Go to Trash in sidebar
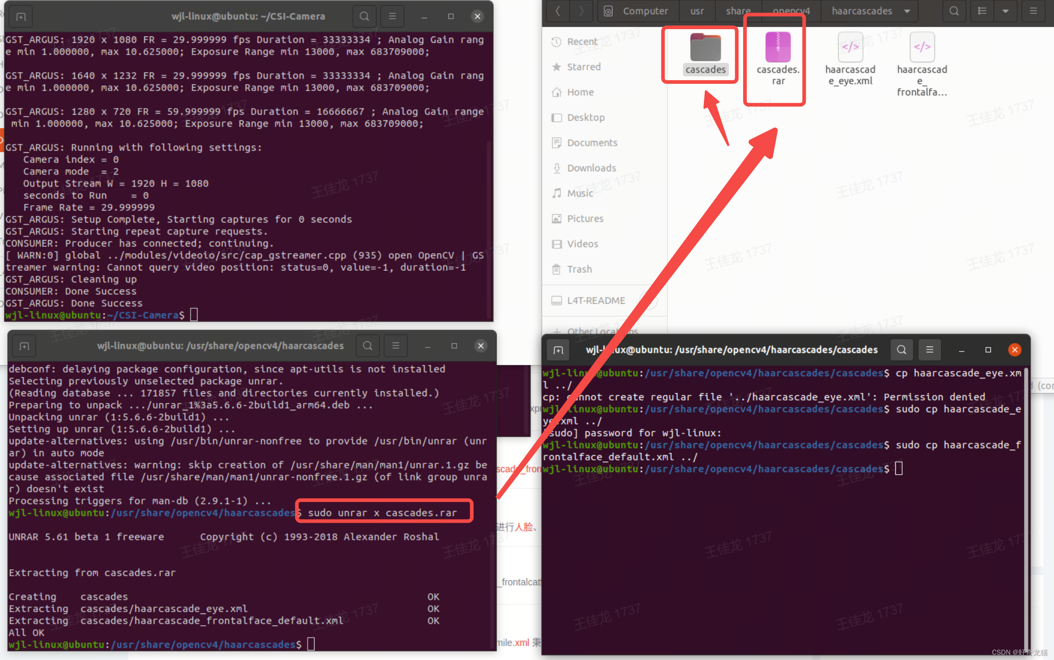 coord(579,269)
